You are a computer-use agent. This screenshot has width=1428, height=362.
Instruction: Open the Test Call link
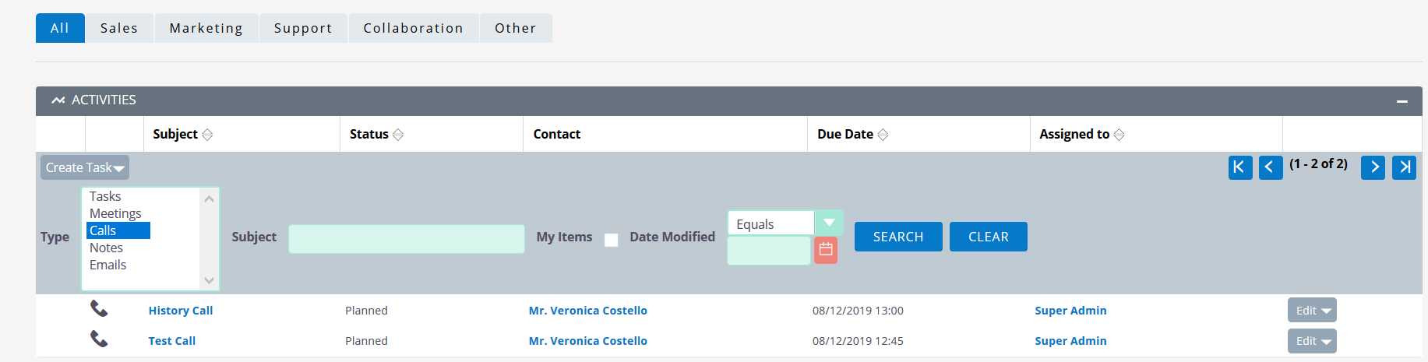click(x=172, y=341)
